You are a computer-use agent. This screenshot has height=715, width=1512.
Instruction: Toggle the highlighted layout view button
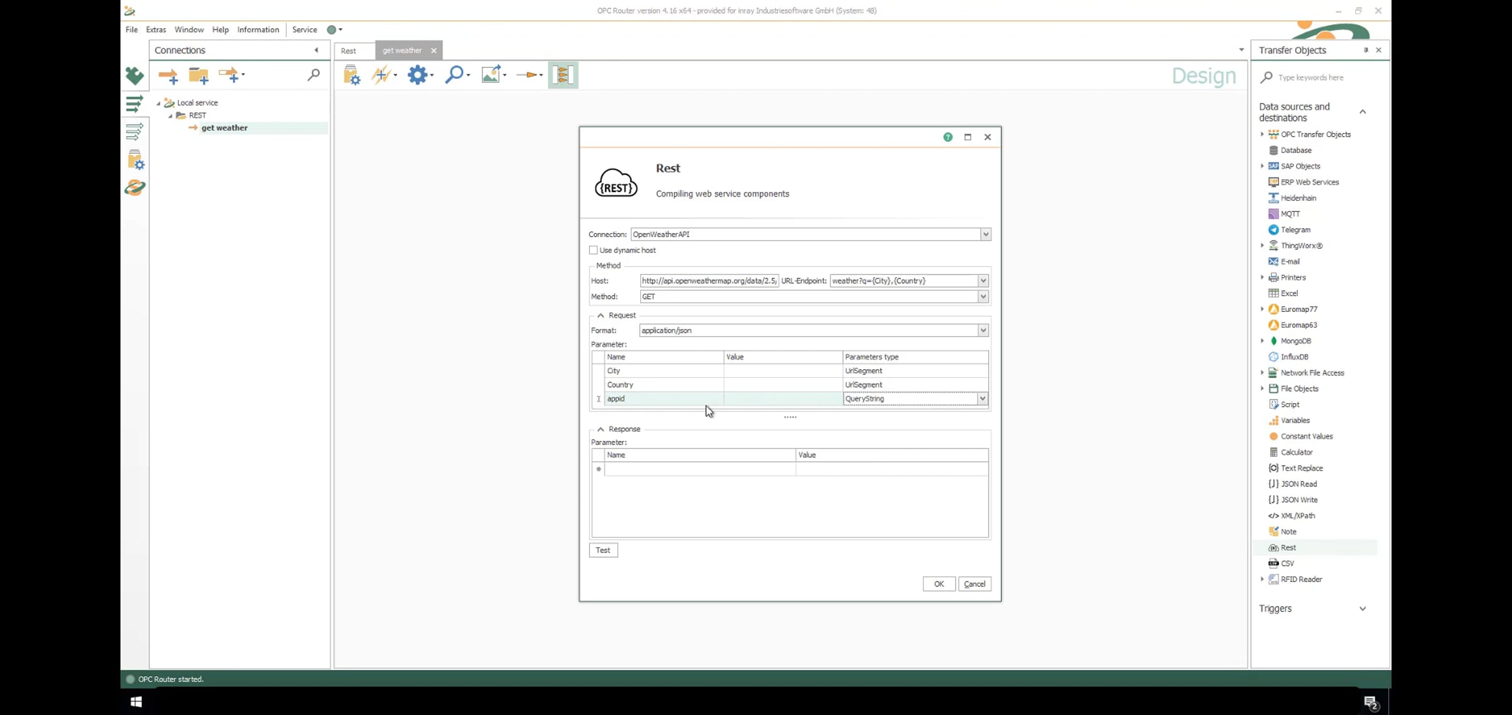(x=563, y=75)
